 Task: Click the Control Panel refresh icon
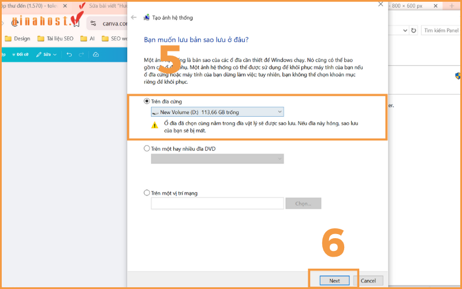[x=413, y=30]
